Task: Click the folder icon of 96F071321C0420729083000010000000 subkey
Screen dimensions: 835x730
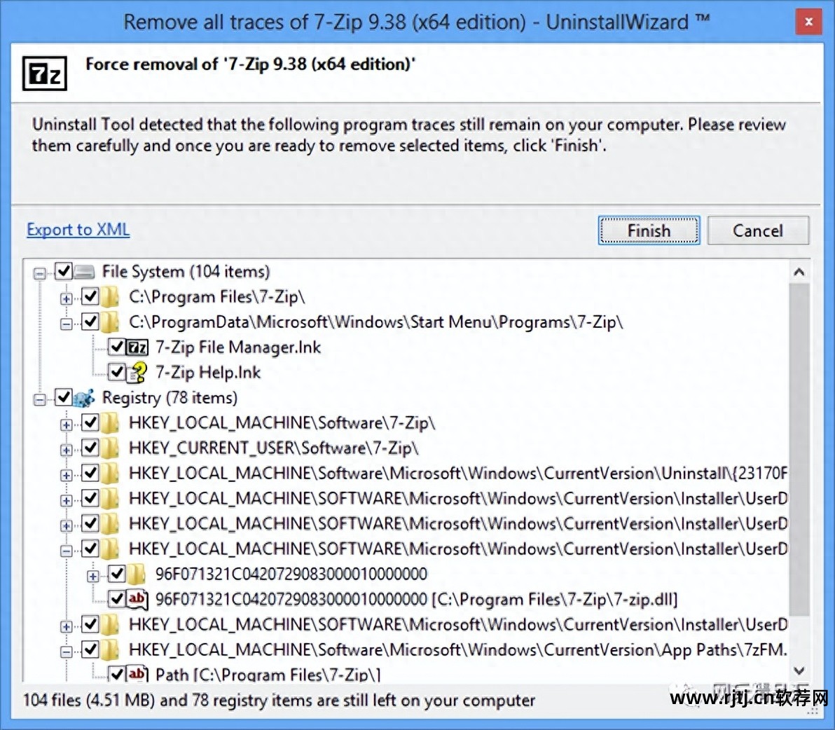Action: [137, 574]
